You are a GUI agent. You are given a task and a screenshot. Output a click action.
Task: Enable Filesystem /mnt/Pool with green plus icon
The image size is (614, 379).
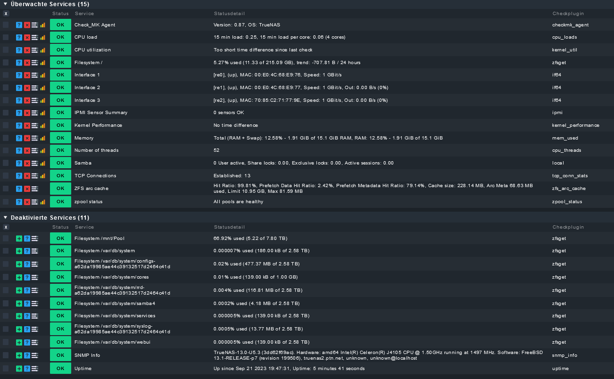point(19,239)
